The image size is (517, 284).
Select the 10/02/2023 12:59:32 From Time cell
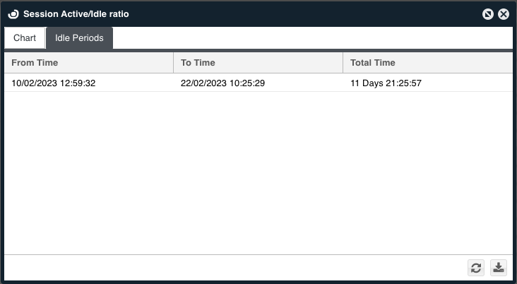coord(54,83)
